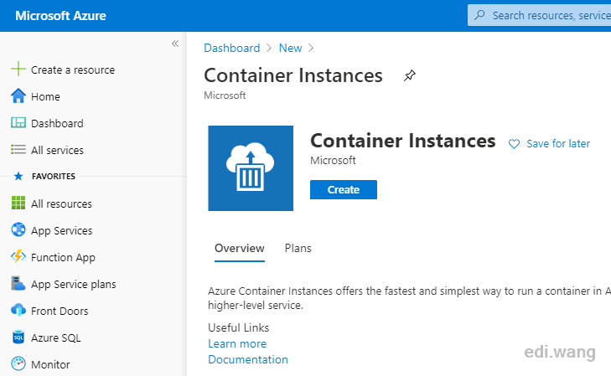611x376 pixels.
Task: Click the Favorites star icon
Action: tap(18, 177)
